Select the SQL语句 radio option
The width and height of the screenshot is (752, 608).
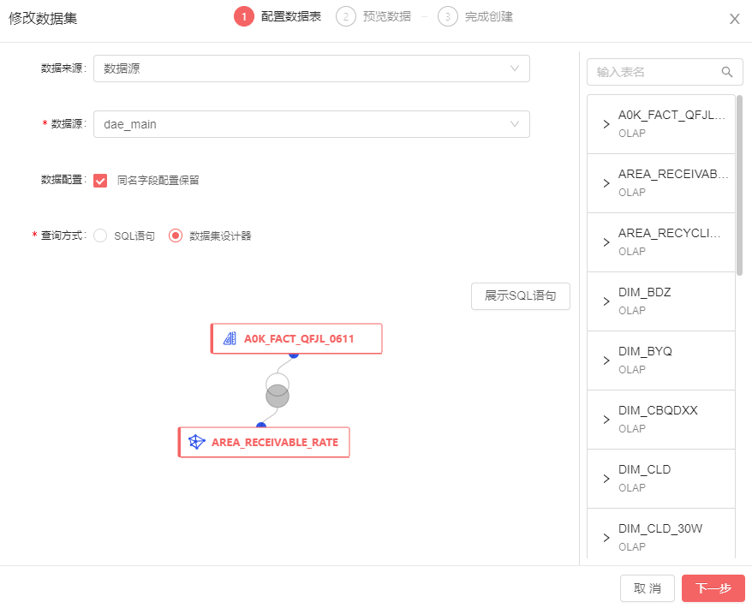pos(100,235)
